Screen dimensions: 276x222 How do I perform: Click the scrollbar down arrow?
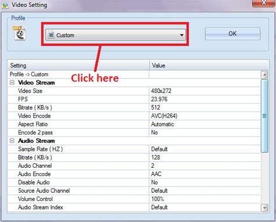264,208
